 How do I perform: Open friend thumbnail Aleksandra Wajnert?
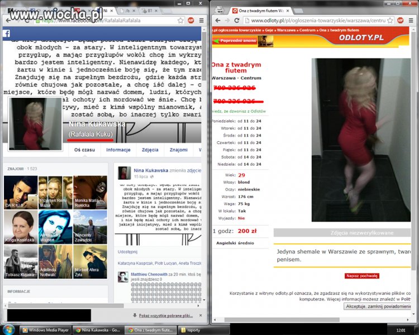(x=55, y=227)
